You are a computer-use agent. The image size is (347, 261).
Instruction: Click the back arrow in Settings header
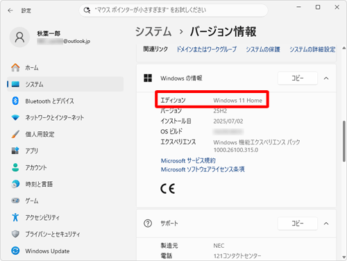tap(10, 10)
